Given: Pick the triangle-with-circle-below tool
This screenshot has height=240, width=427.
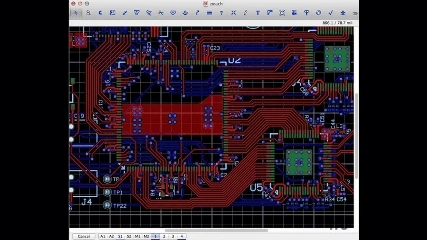Looking at the screenshot, I should tap(137, 13).
